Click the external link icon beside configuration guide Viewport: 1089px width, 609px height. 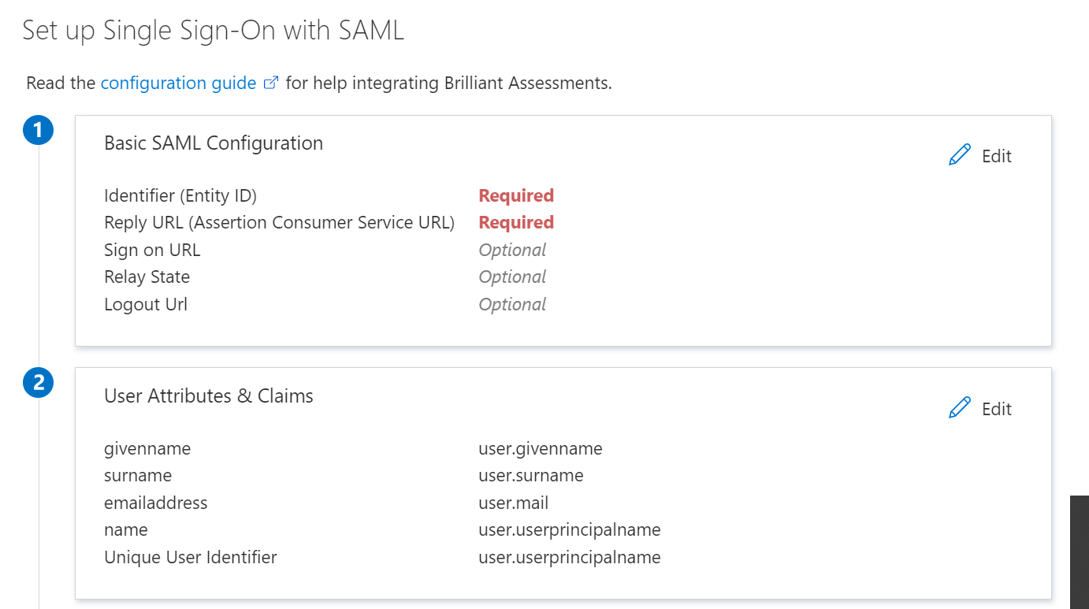(270, 83)
